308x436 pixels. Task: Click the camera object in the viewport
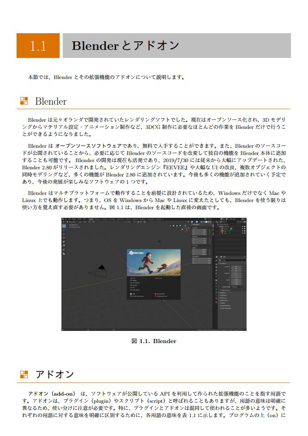point(98,271)
